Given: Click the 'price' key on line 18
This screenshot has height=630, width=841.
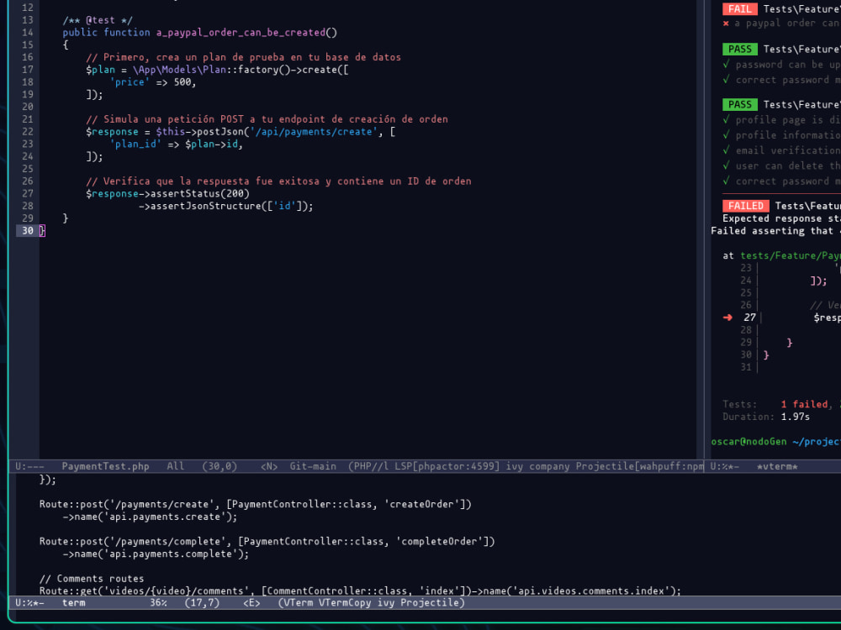Looking at the screenshot, I should [130, 81].
